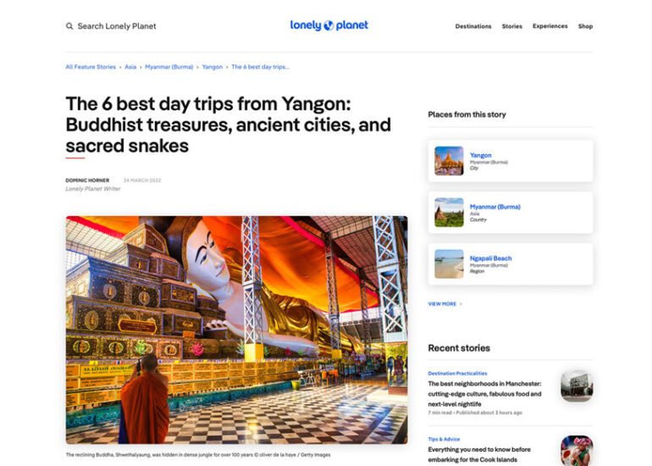Click the Destination Practicalities category link
The height and width of the screenshot is (466, 652).
coord(457,374)
